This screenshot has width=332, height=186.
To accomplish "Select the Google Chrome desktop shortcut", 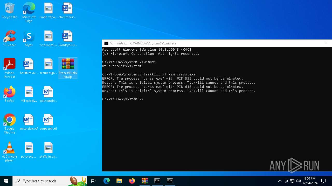I will 10,124.
